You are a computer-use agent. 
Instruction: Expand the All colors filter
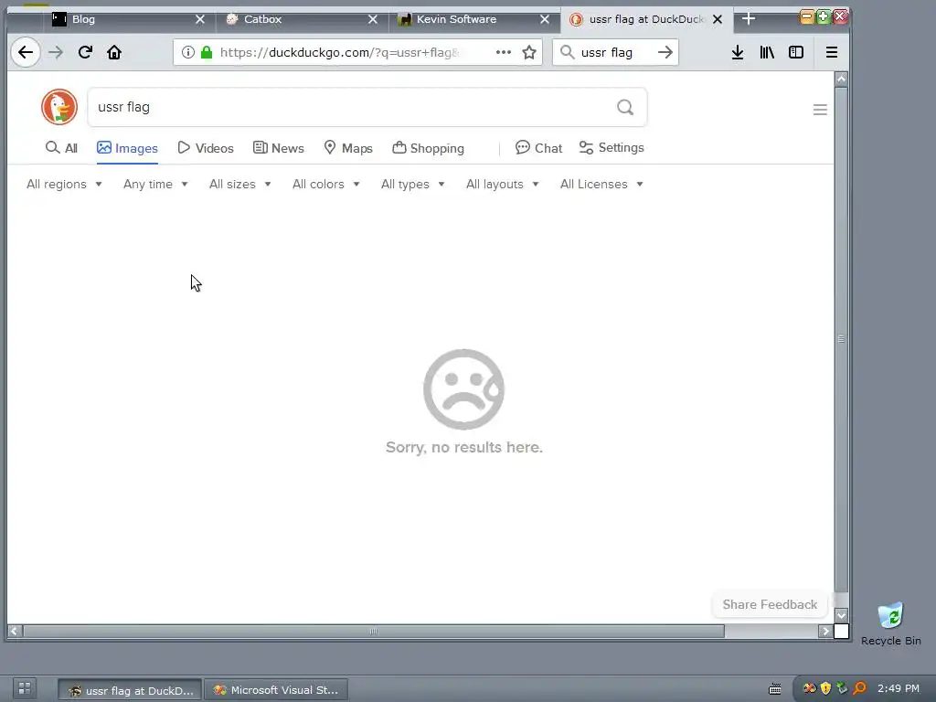click(x=326, y=185)
